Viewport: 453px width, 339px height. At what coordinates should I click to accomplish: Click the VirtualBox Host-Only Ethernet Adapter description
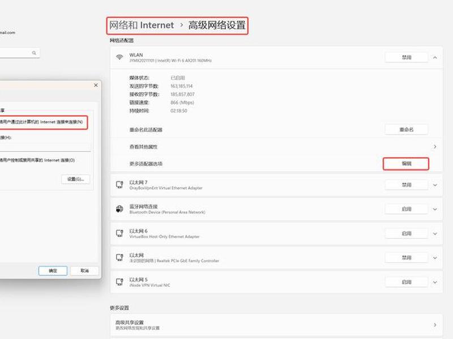pyautogui.click(x=164, y=237)
